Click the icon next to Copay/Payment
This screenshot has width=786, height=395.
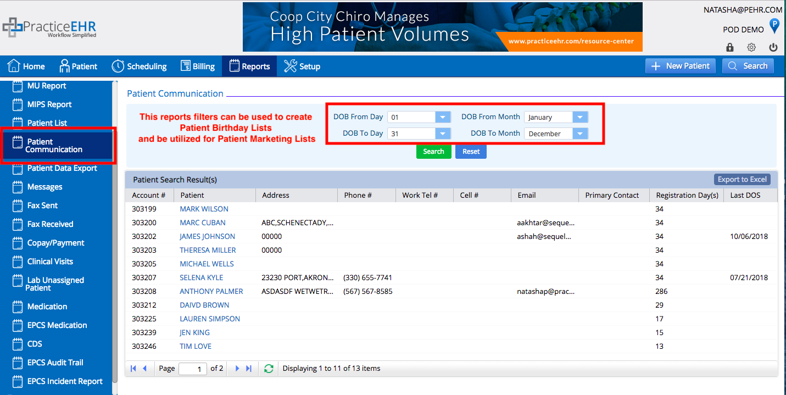(18, 243)
